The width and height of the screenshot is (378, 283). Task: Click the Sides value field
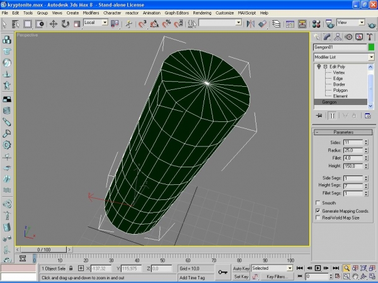(353, 143)
